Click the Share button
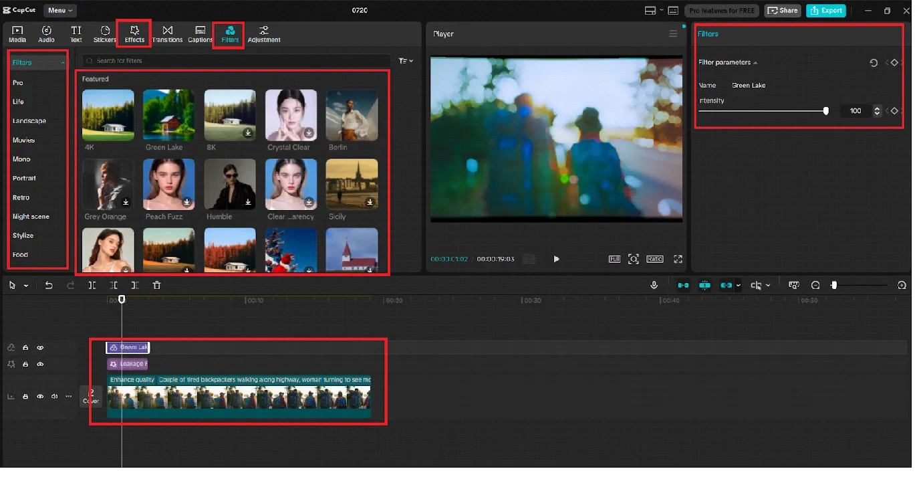This screenshot has width=921, height=485. point(783,11)
